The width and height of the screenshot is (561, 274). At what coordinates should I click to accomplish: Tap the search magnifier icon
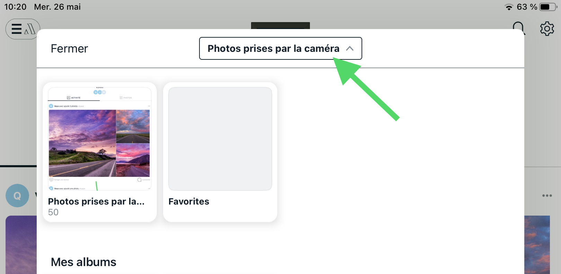518,28
